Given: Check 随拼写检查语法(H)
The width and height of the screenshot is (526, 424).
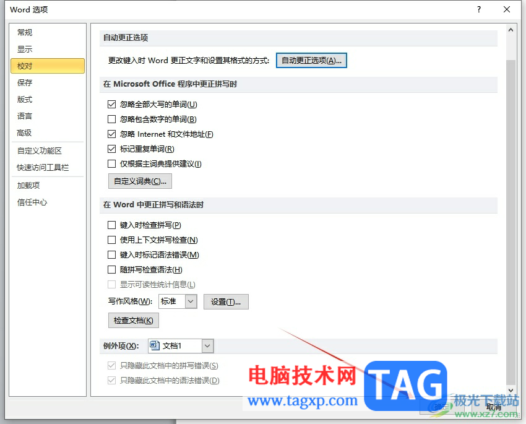Looking at the screenshot, I should click(x=112, y=270).
